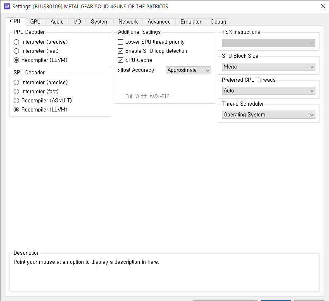Open Thread Scheduler Operating System dropdown

pyautogui.click(x=268, y=115)
